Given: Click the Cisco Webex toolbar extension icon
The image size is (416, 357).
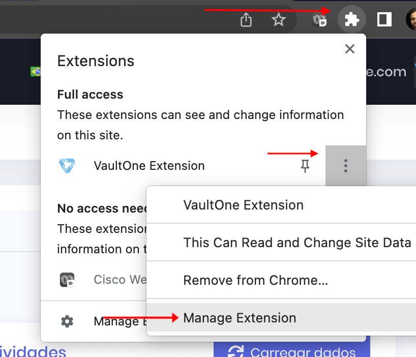Looking at the screenshot, I should tap(319, 20).
